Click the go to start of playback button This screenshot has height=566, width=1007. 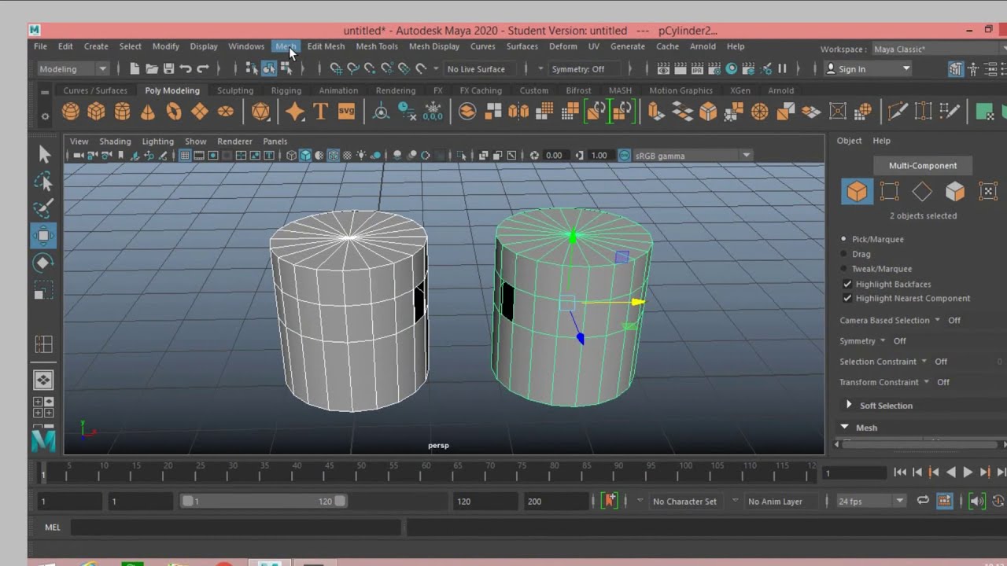pyautogui.click(x=900, y=472)
